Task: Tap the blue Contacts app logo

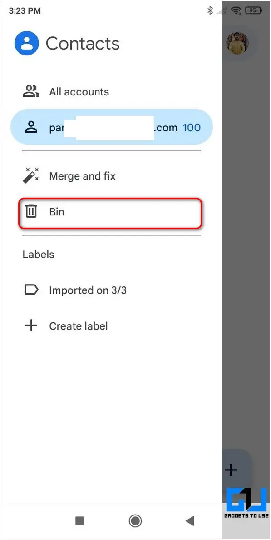Action: (26, 43)
